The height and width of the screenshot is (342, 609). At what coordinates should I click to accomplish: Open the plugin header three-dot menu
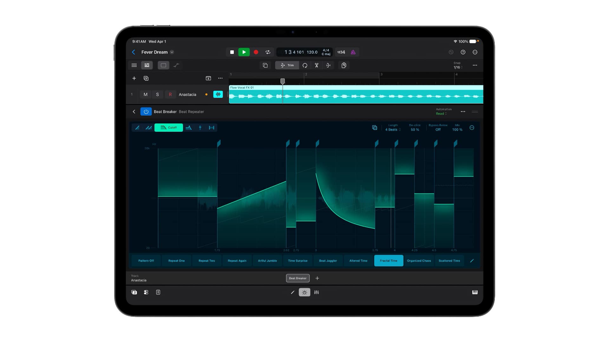[x=463, y=111]
